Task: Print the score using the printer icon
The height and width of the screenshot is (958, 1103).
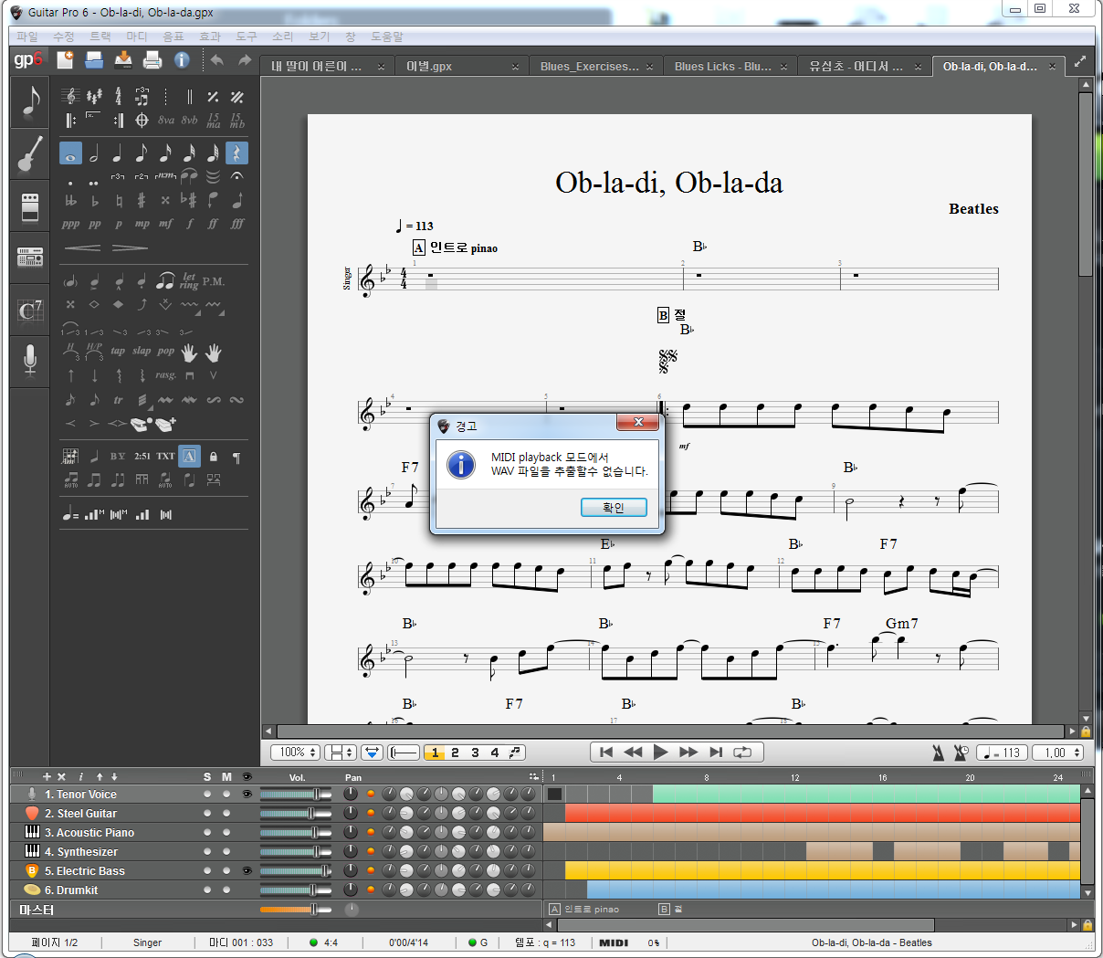Action: pos(152,60)
